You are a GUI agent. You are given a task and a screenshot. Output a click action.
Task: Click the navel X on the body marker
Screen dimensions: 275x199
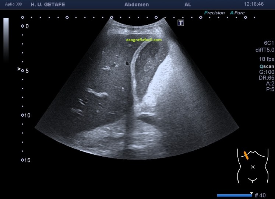pyautogui.click(x=253, y=167)
